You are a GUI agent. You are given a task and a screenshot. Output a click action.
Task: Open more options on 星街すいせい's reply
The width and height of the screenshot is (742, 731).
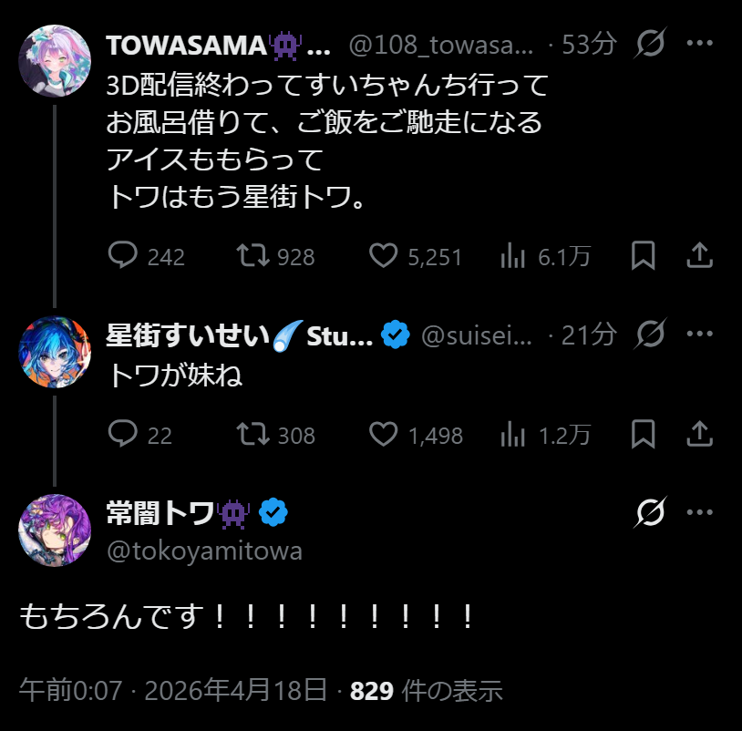point(699,335)
